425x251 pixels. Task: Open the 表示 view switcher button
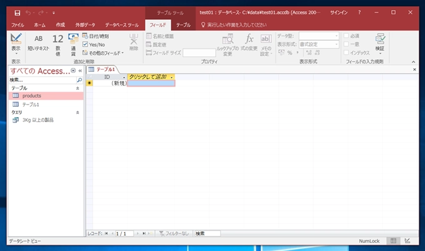[16, 45]
